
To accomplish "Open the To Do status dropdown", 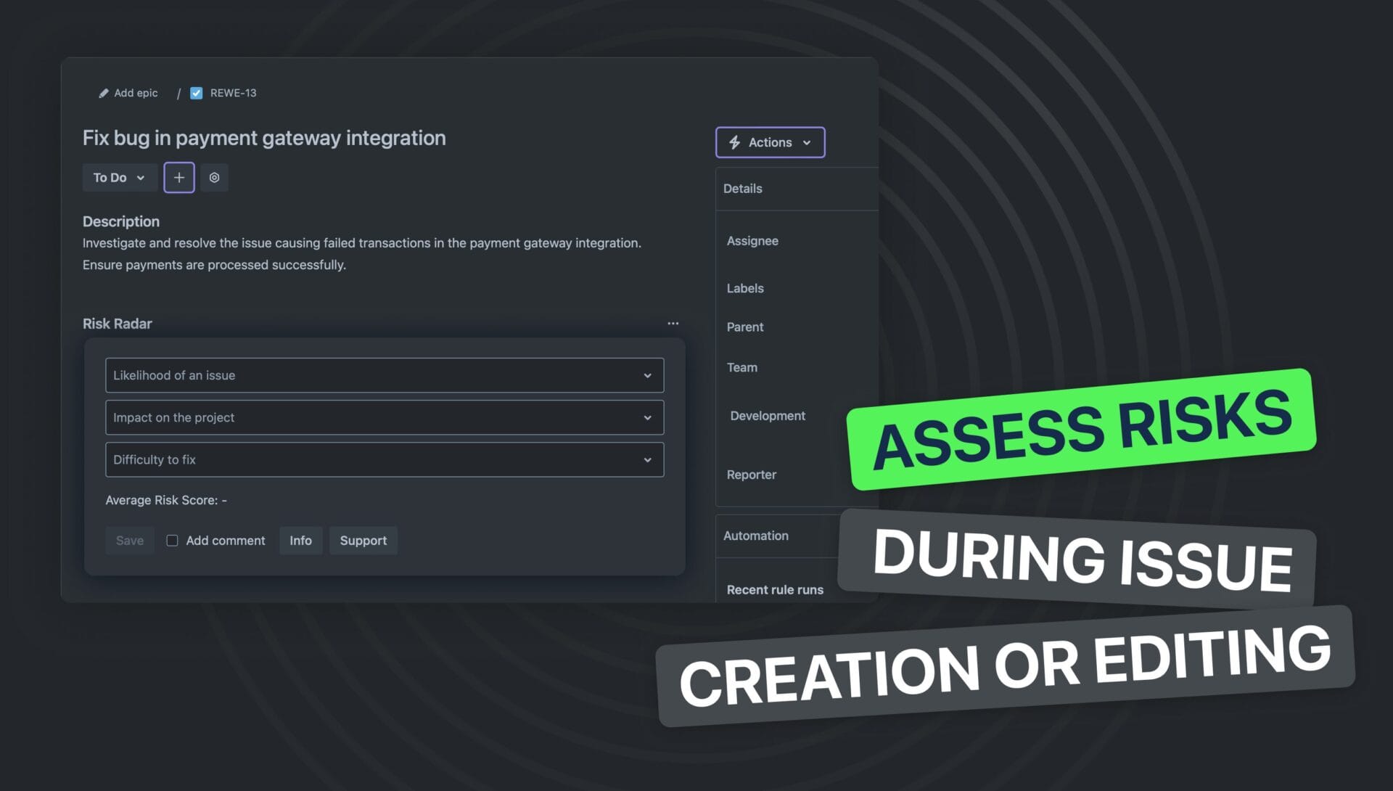I will 119,178.
